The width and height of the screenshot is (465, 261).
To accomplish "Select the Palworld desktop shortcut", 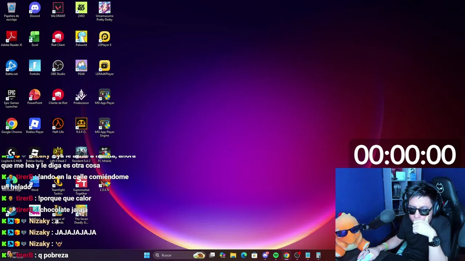I will [81, 39].
